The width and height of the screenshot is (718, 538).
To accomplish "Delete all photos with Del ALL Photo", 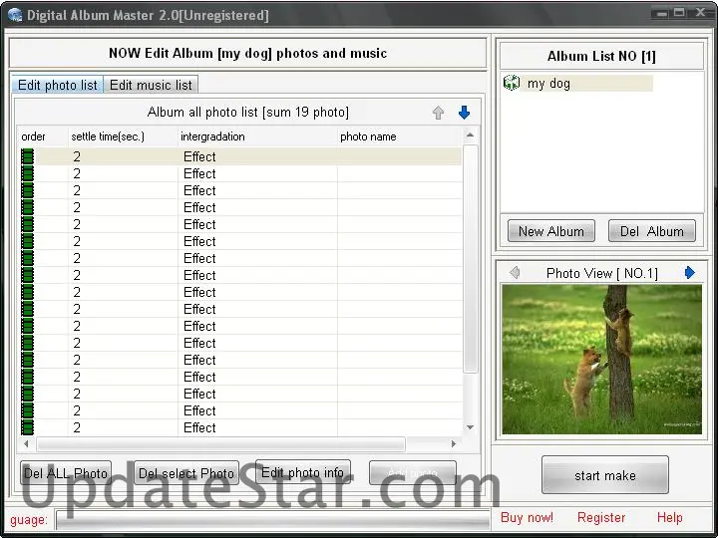I will coord(66,473).
